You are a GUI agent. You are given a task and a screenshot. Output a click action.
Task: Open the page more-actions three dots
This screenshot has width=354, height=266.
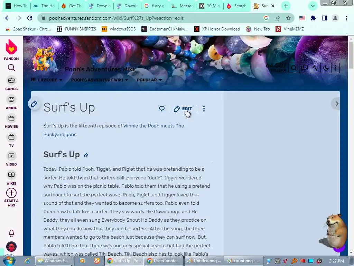coord(204,109)
